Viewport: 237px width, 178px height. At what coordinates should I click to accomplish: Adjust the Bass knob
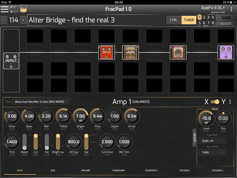(29, 116)
